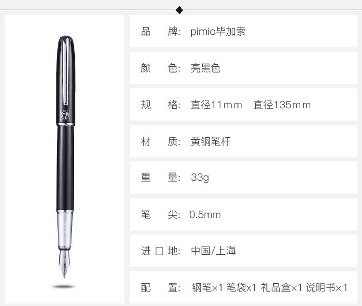Click the fountain pen product image

[65, 157]
